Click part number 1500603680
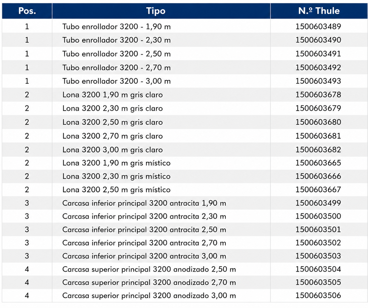Screen dimensions: 368x308 click(x=318, y=122)
